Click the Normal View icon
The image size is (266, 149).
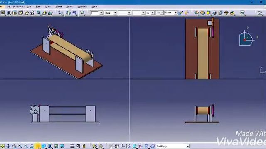coord(32,146)
